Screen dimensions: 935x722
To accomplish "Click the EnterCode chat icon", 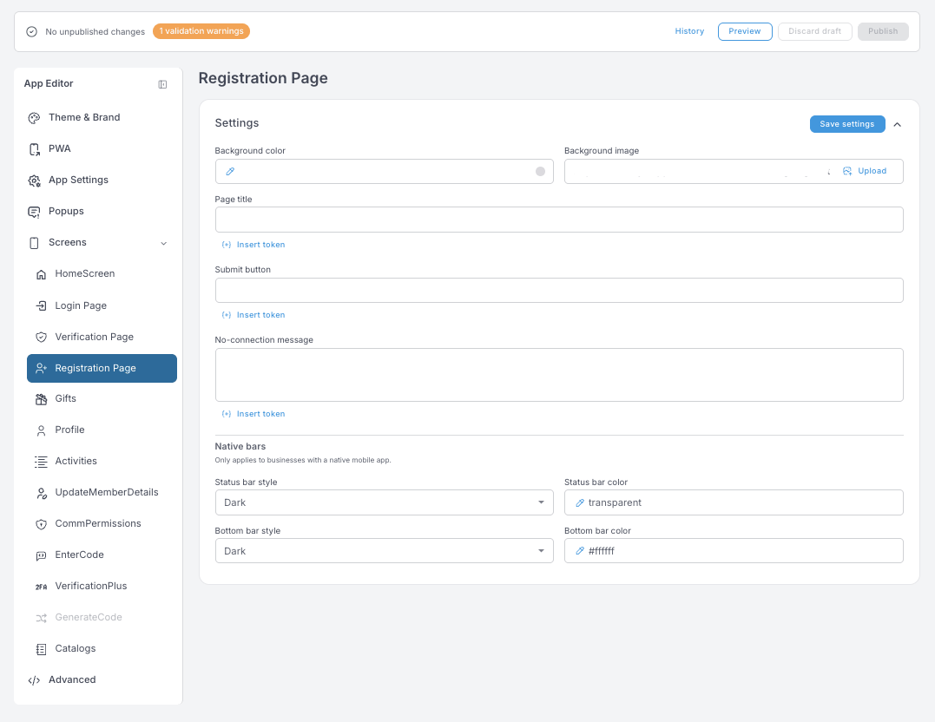I will [41, 555].
